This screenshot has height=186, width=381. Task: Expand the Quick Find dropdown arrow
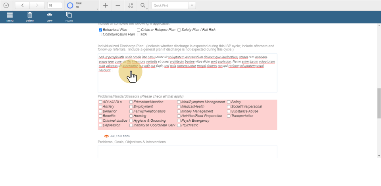point(192,6)
